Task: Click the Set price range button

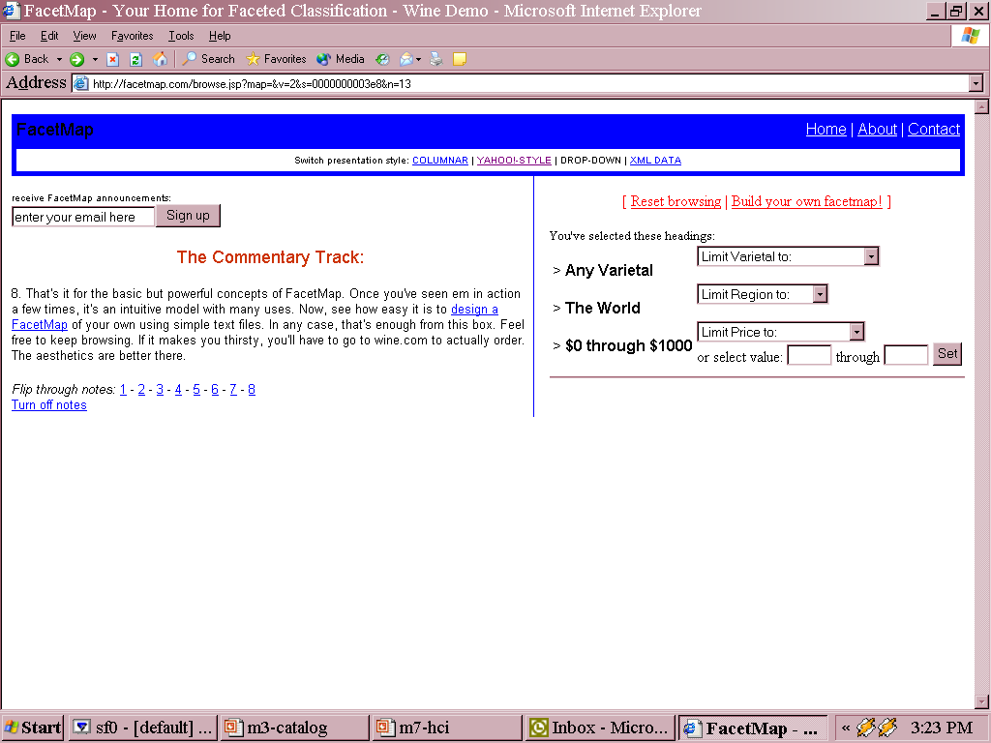Action: click(947, 354)
